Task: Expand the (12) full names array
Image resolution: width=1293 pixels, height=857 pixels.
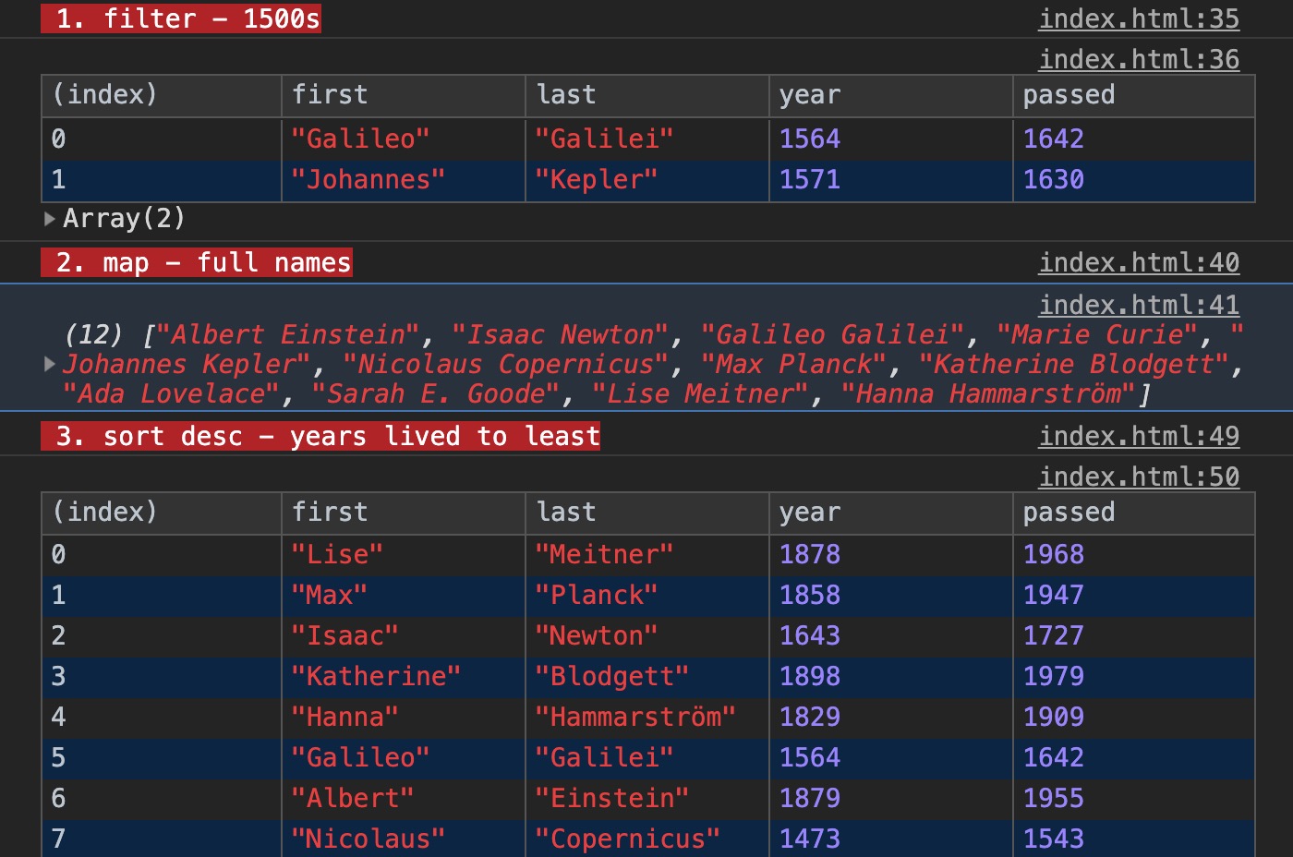Action: pyautogui.click(x=50, y=364)
